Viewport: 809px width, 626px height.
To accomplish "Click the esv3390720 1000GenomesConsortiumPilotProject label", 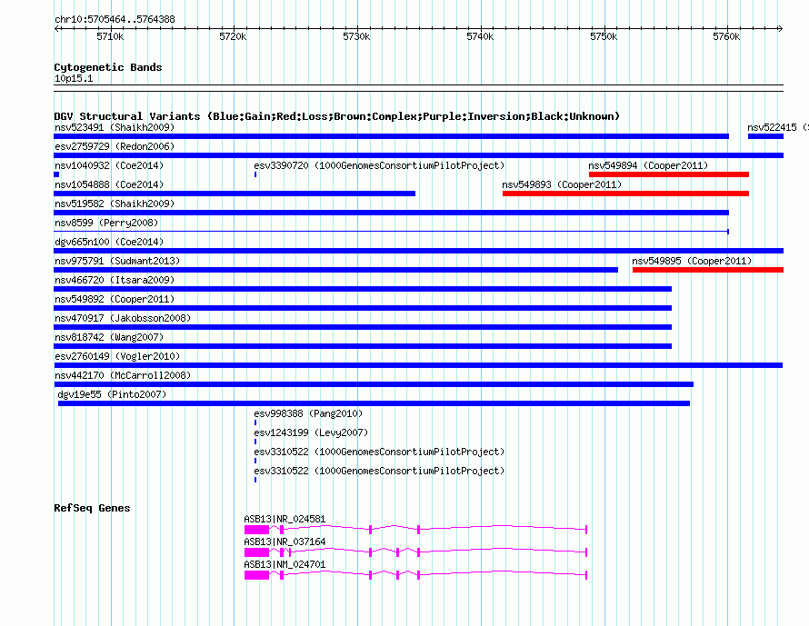I will [x=379, y=166].
